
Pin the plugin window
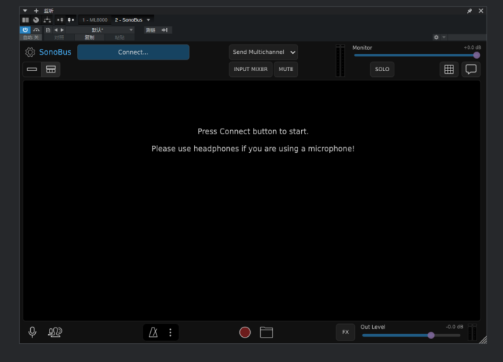469,11
